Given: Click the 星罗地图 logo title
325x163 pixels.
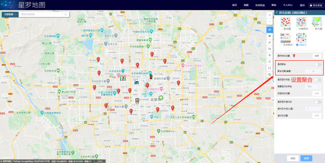Looking at the screenshot, I should (32, 5).
